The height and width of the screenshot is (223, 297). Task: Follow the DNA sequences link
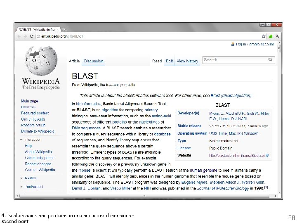pos(86,128)
